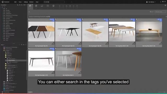
Task: Select the 3D models asset type cube icon
Action: pyautogui.click(x=30, y=6)
